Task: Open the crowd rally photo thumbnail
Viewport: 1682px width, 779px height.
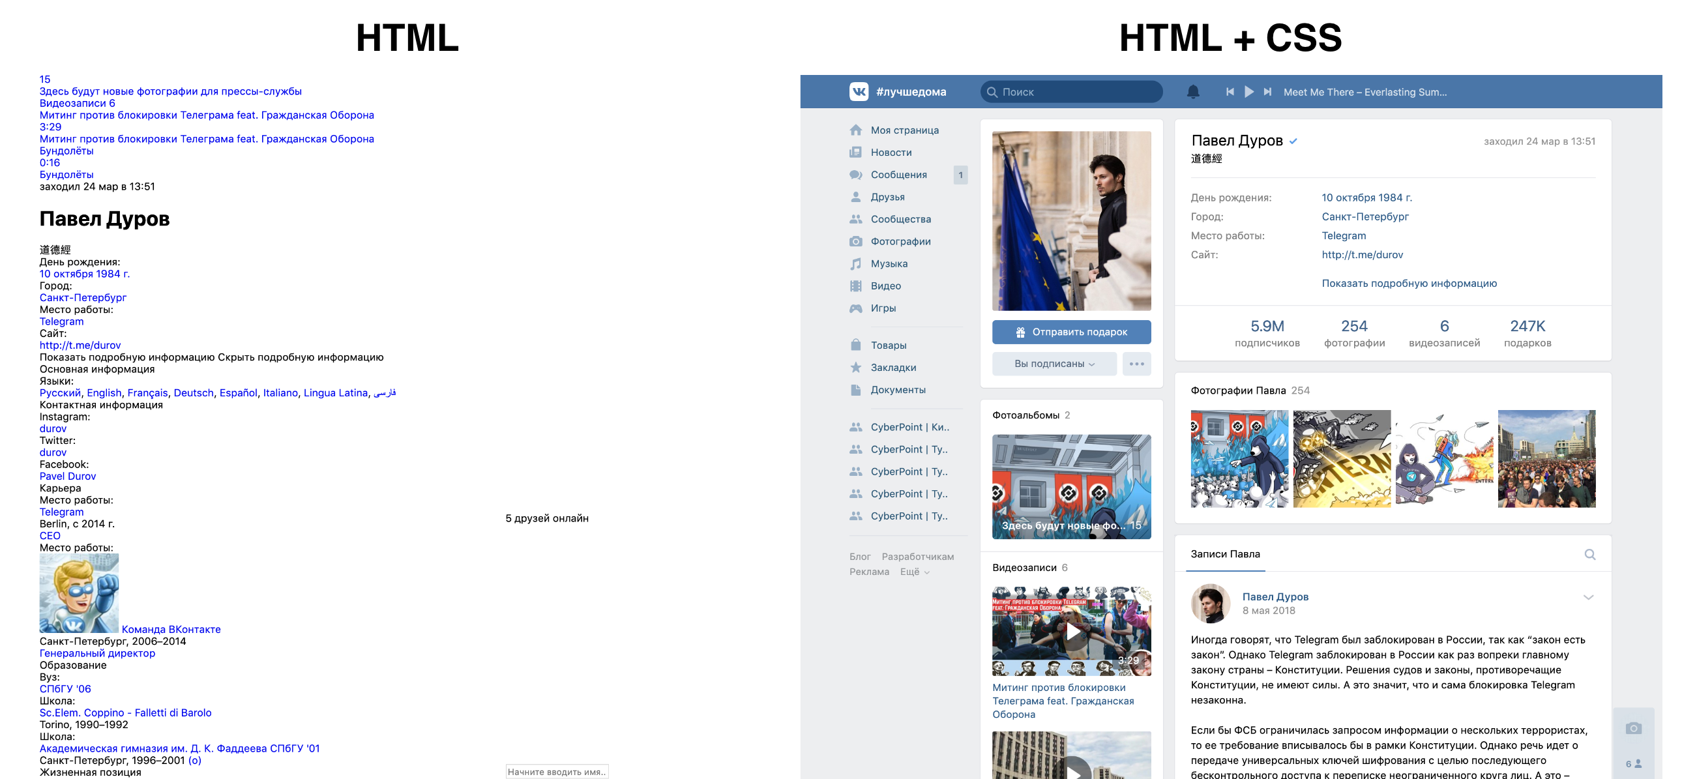Action: point(1546,458)
